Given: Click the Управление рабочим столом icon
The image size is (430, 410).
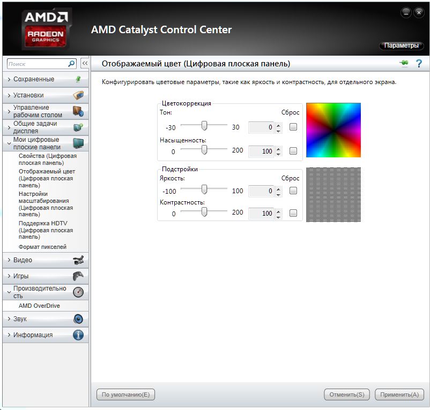Looking at the screenshot, I should (78, 111).
